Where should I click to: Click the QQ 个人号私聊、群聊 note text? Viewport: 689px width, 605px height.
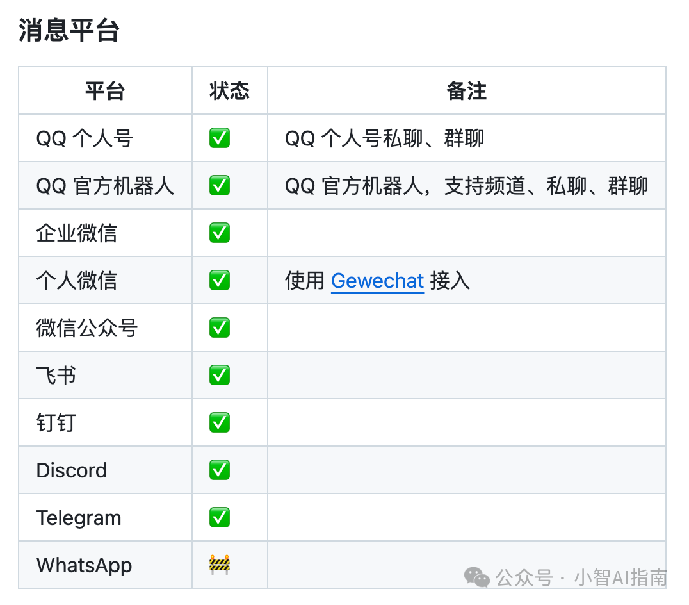point(384,138)
